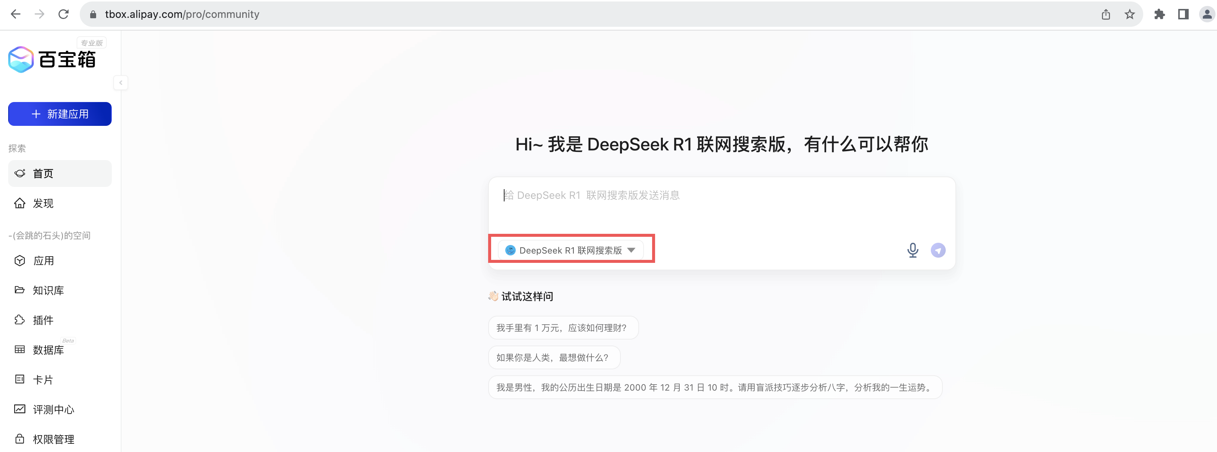Open the DeepSeek R1 联网搜索版 model dropdown
Image resolution: width=1217 pixels, height=452 pixels.
(570, 250)
